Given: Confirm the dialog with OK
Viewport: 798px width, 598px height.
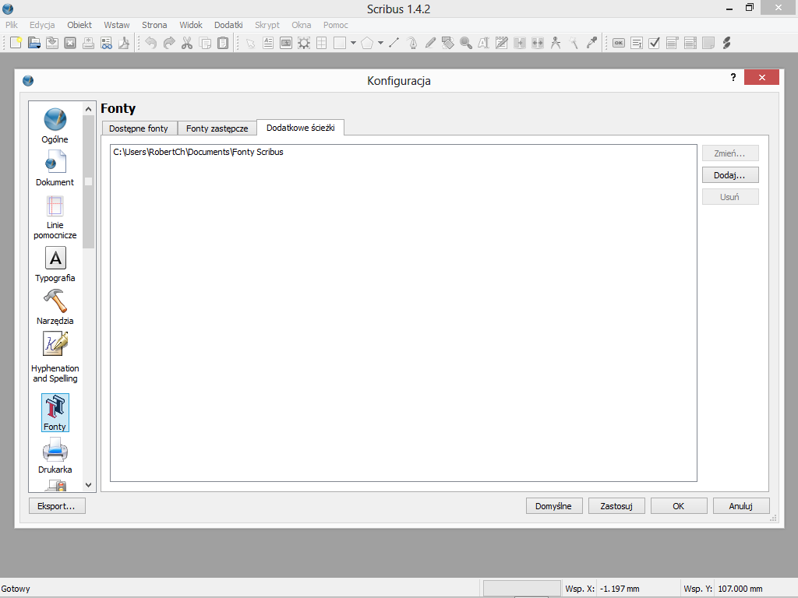Looking at the screenshot, I should (678, 506).
